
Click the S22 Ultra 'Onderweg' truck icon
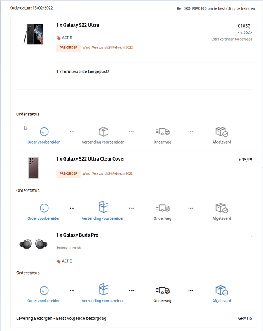click(163, 132)
